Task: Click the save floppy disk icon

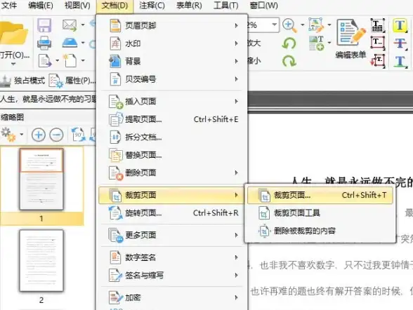Action: tap(44, 25)
